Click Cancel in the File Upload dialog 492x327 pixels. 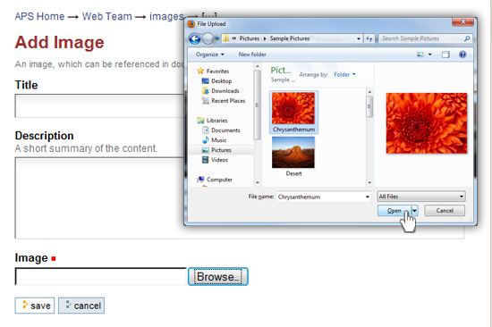click(445, 211)
